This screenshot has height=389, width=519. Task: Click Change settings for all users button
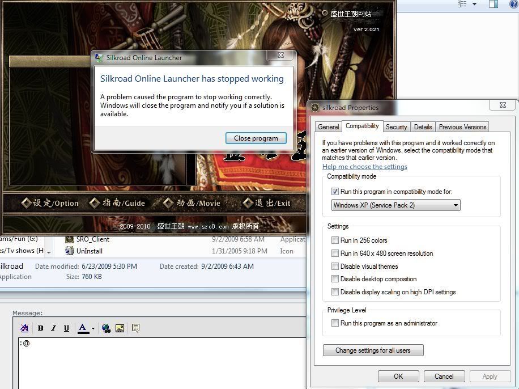(x=373, y=350)
